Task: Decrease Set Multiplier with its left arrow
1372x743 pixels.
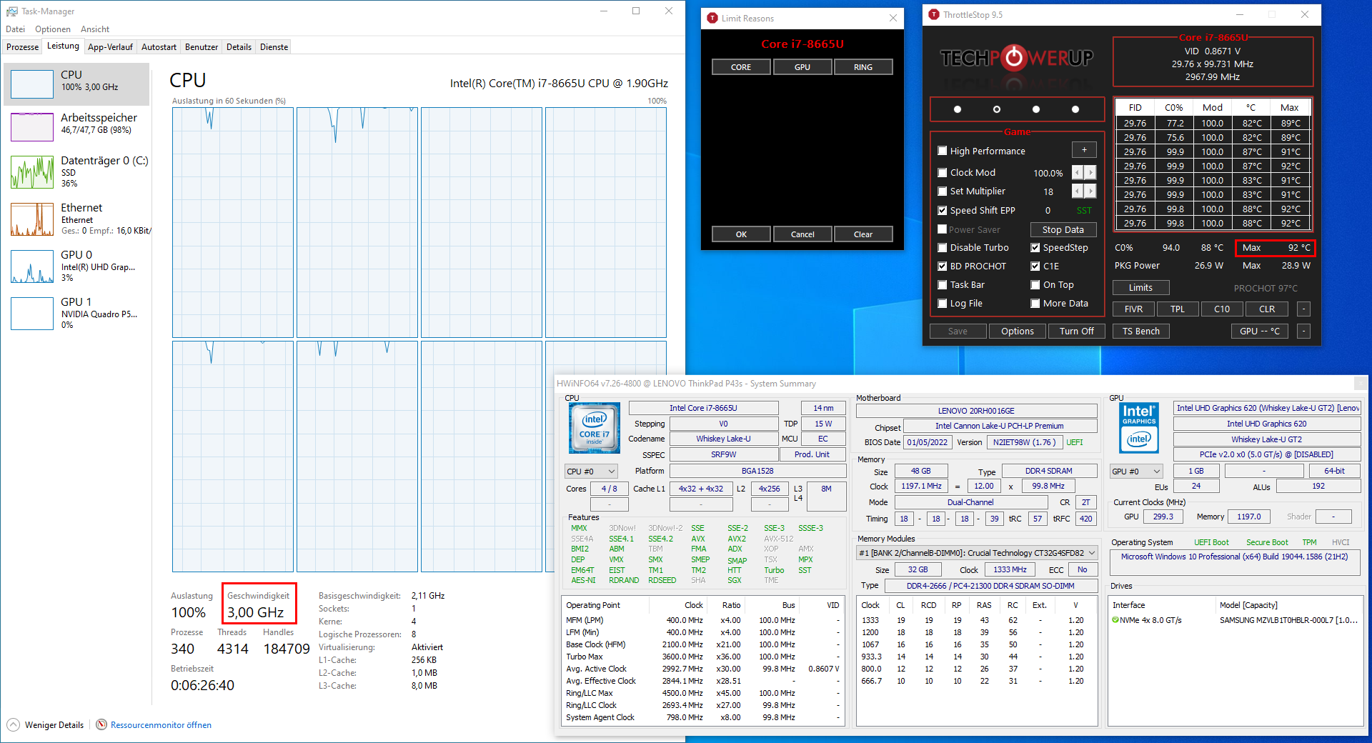Action: tap(1078, 191)
